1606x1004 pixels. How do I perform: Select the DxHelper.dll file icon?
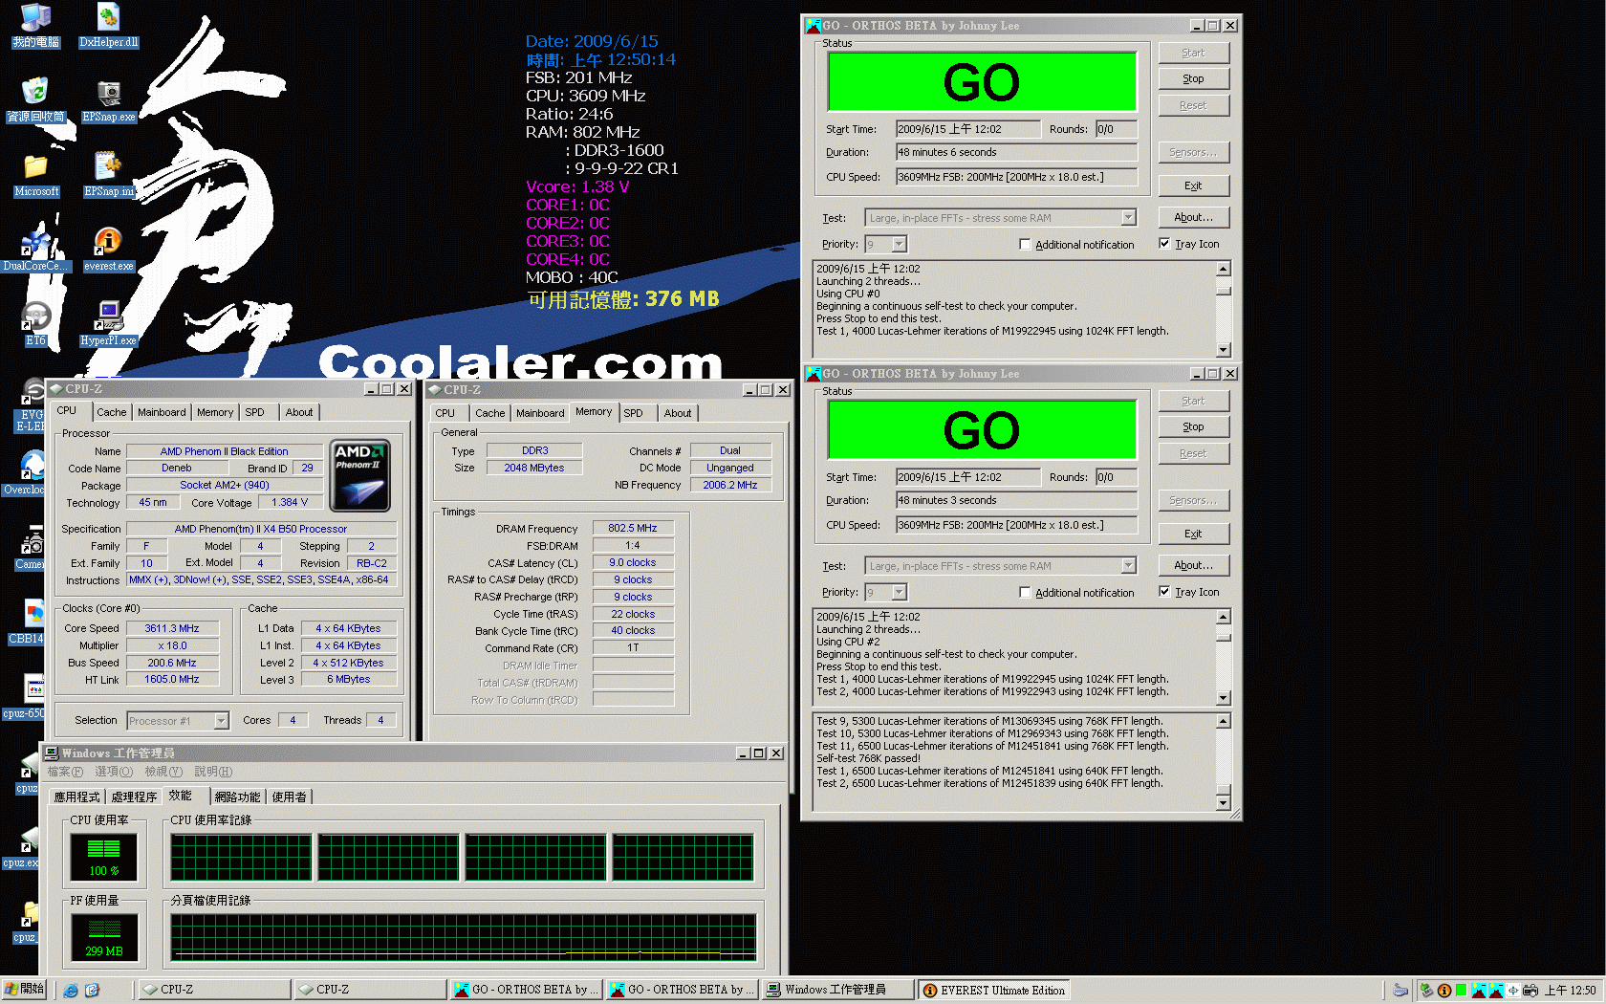pos(109,26)
